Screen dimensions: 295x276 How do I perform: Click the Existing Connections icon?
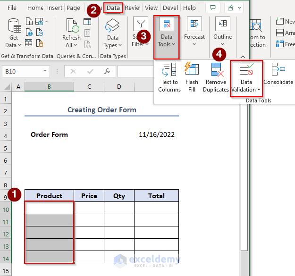pos(40,43)
